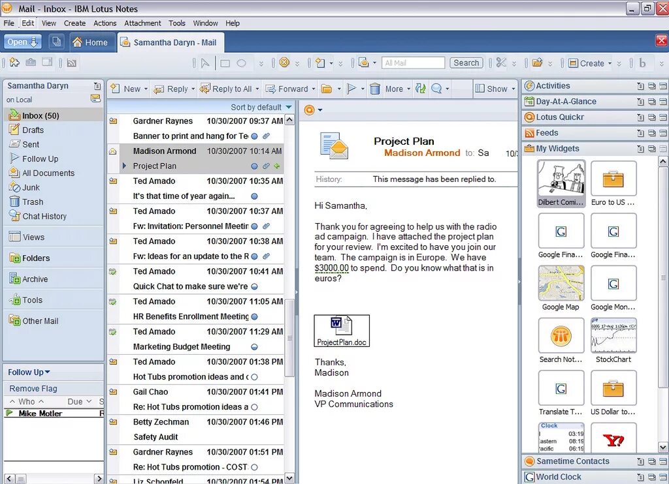Screen dimensions: 669x484
Task: Click the folder icon in mail toolbar
Action: tap(327, 89)
